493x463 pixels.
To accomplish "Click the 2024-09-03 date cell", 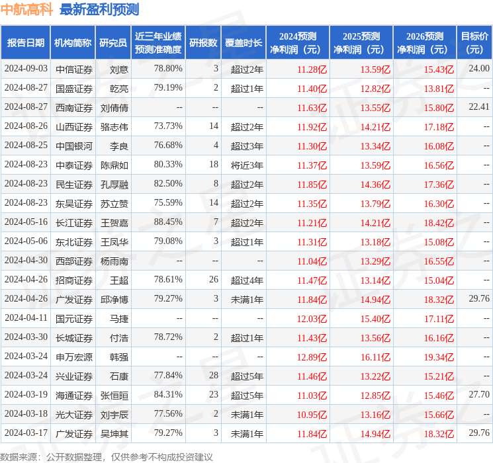I will (26, 69).
